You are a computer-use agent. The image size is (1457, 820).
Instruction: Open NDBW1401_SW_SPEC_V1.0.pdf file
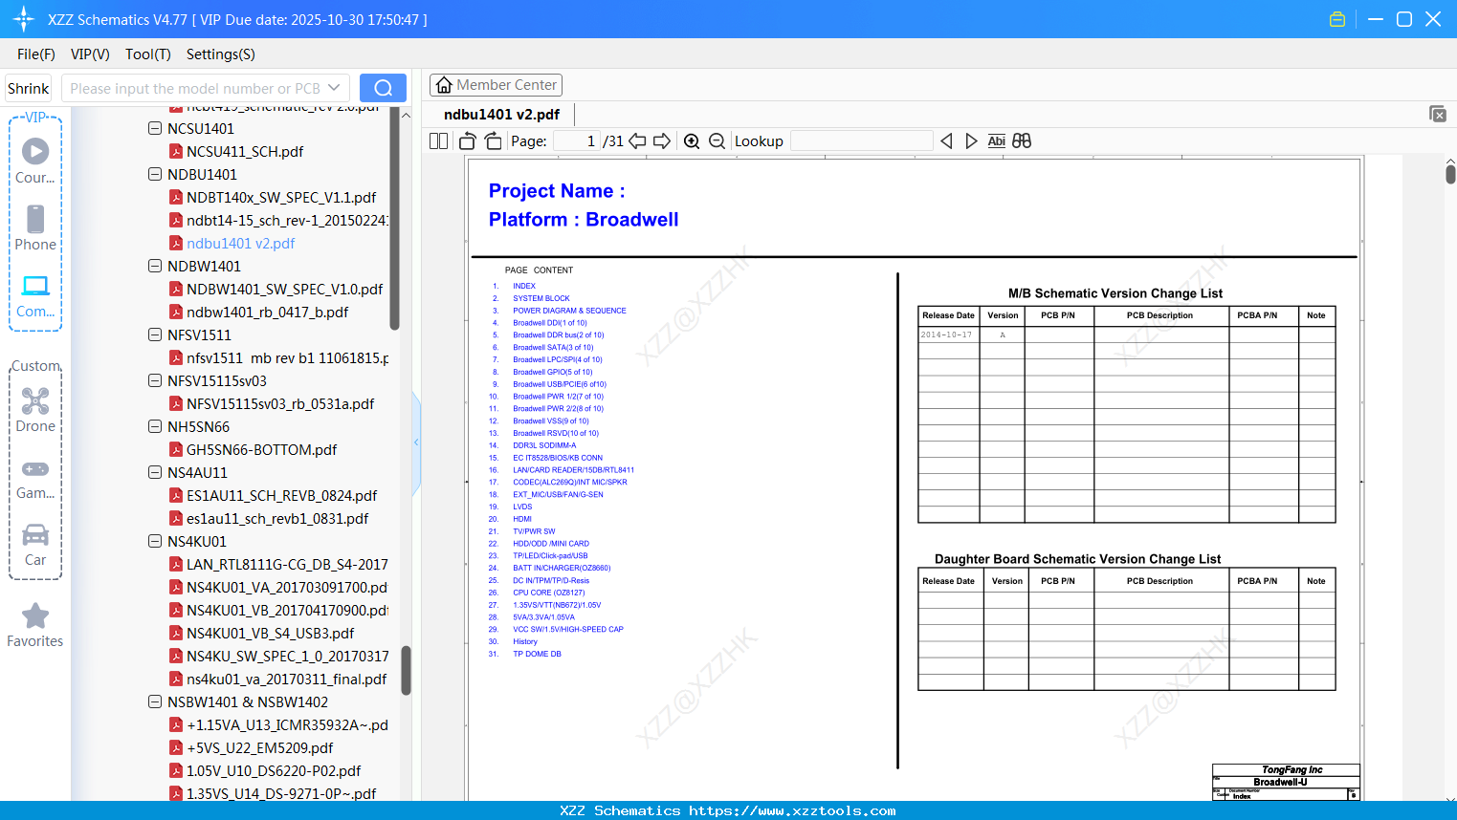(x=284, y=289)
